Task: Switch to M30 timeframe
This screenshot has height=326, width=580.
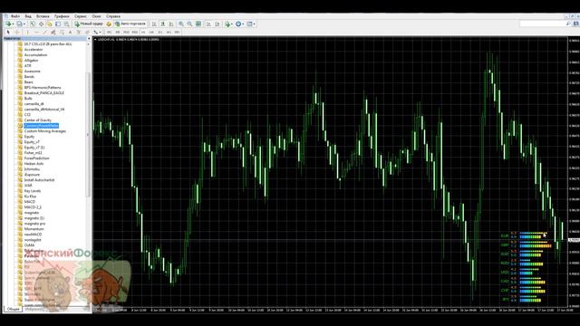Action: (x=135, y=33)
